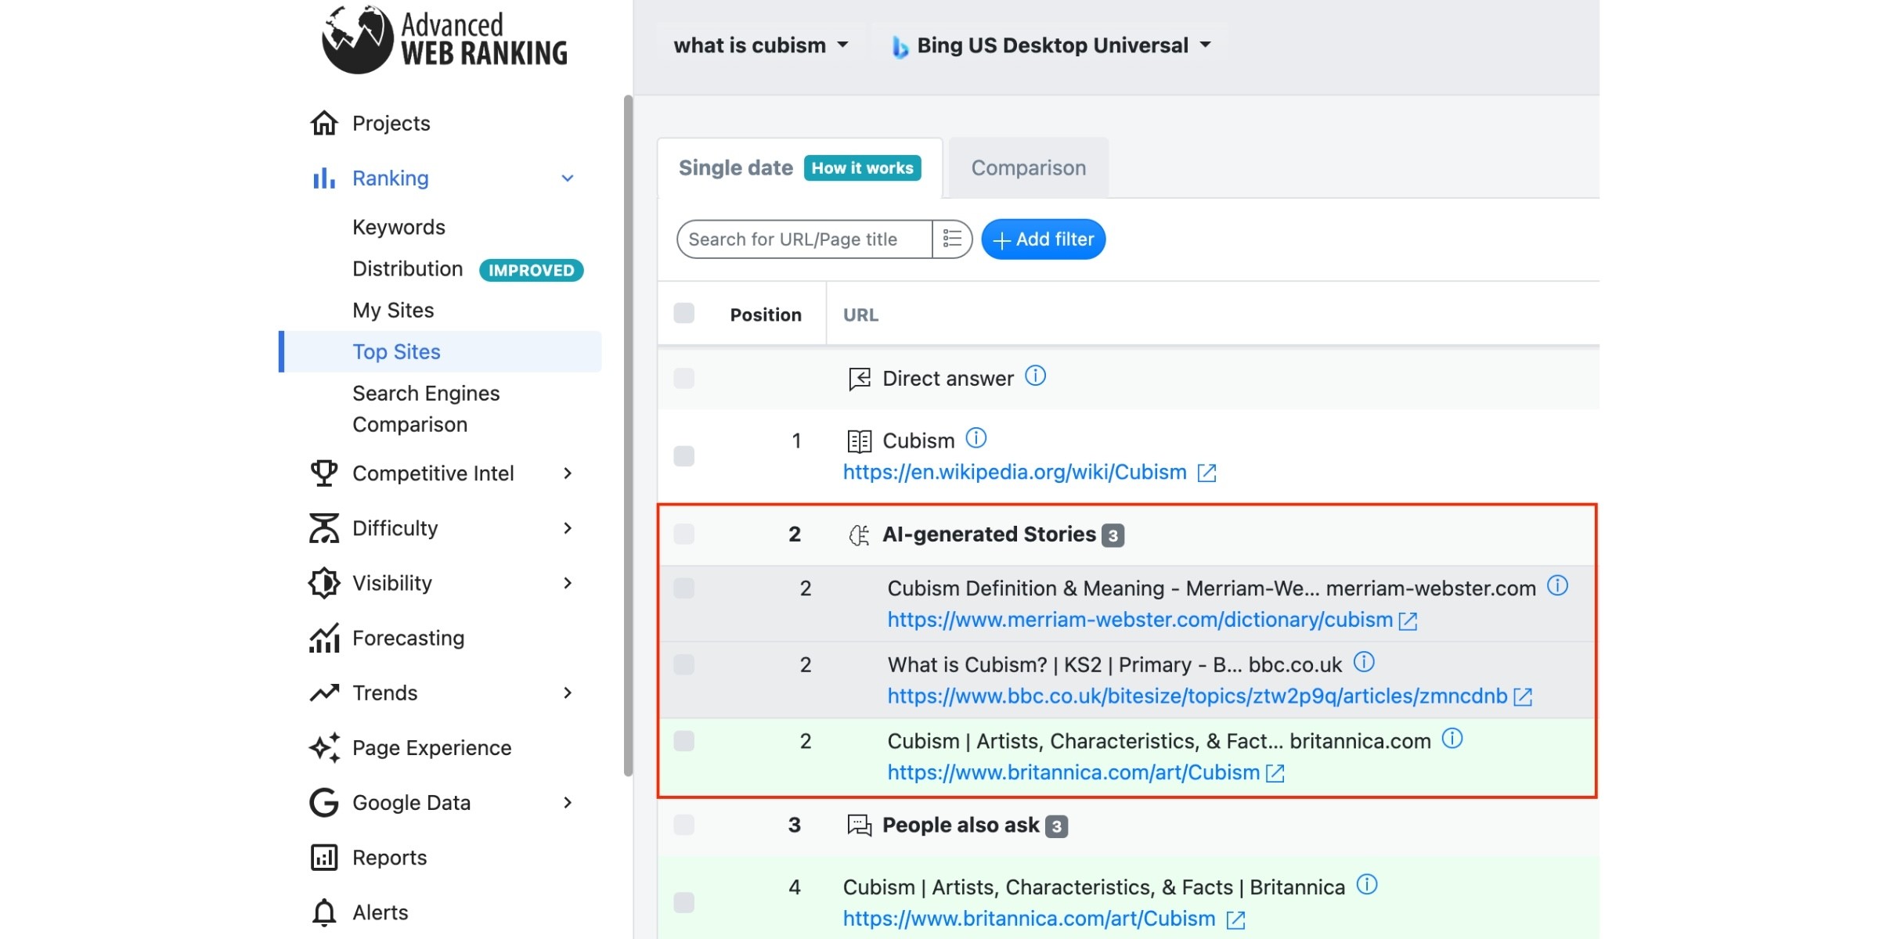The image size is (1879, 939).
Task: Click info icon for Merriam-Webster result
Action: (1558, 586)
